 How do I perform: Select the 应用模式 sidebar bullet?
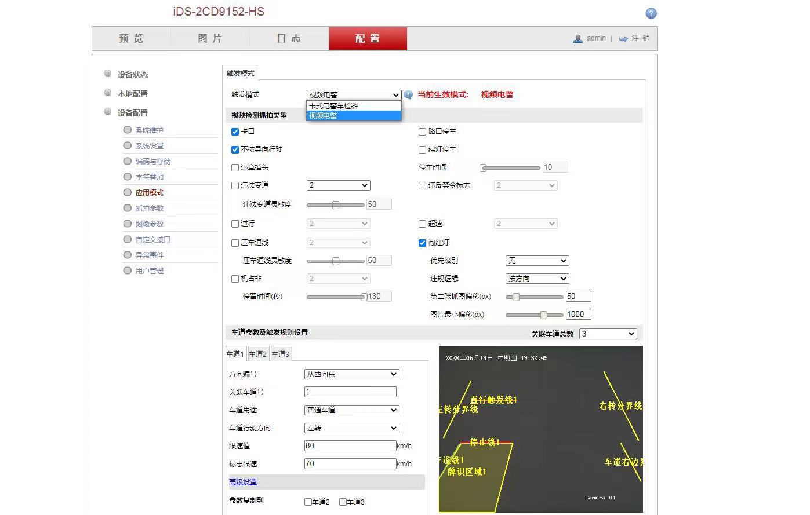click(x=127, y=192)
